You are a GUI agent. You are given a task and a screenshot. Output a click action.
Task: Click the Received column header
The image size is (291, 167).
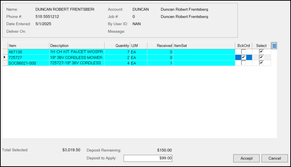point(160,46)
